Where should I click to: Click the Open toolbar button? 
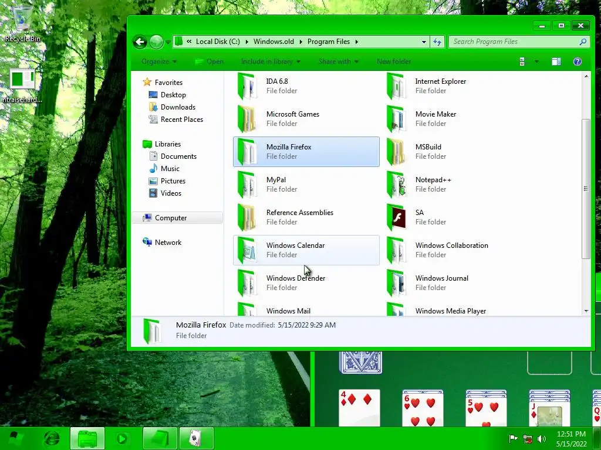tap(210, 62)
